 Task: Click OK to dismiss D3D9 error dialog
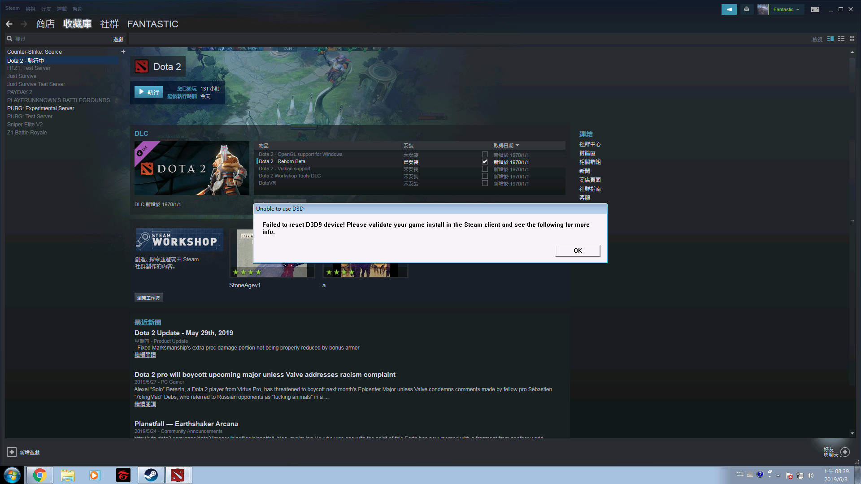[x=578, y=250]
